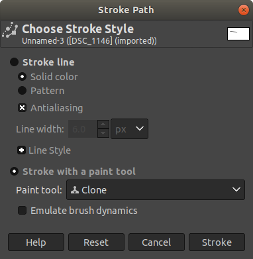Click the Help button

coord(36,242)
